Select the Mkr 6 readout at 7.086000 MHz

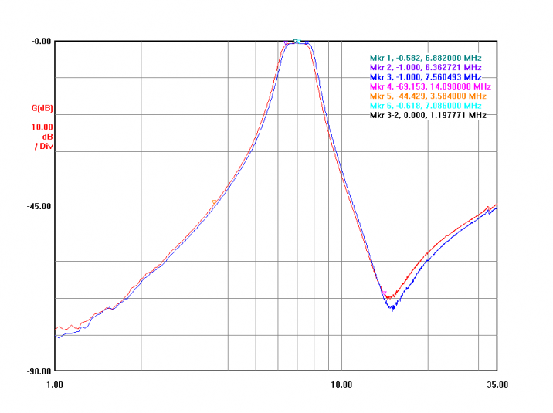(x=426, y=105)
